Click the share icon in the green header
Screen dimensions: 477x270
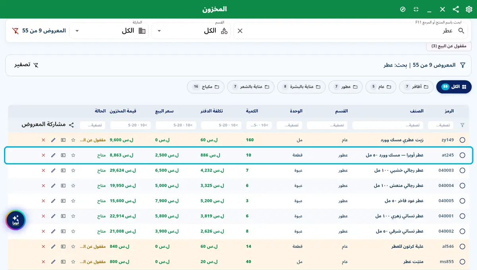point(456,9)
